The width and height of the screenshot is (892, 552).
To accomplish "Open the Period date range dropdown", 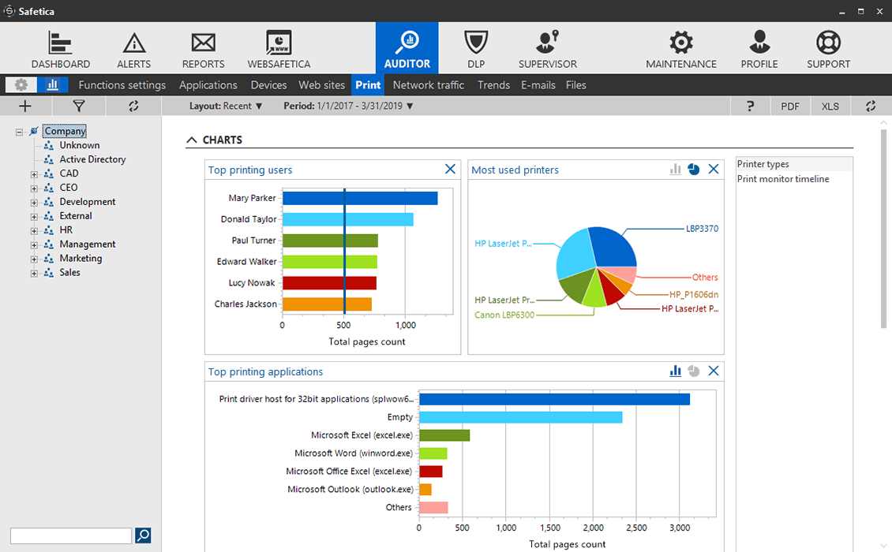I will pos(348,106).
